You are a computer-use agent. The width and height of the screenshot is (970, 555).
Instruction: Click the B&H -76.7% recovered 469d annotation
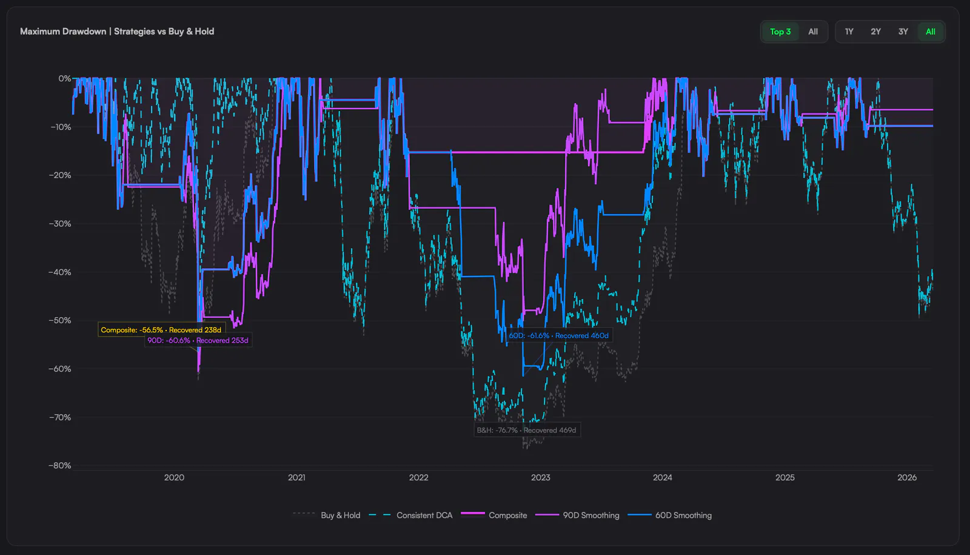point(527,430)
